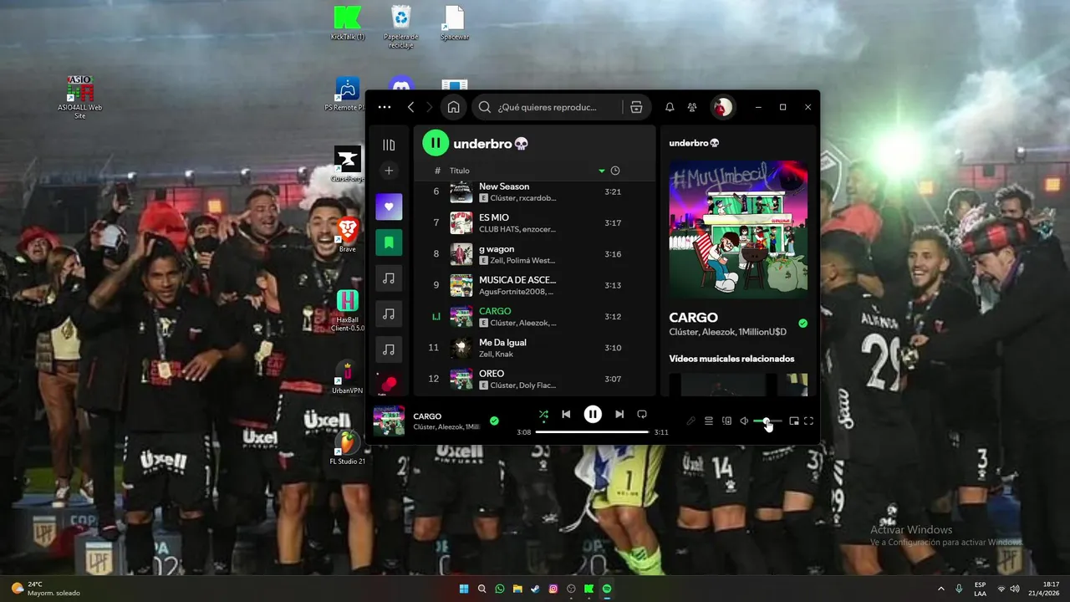Open the miniplayer
The image size is (1070, 602).
coord(794,421)
